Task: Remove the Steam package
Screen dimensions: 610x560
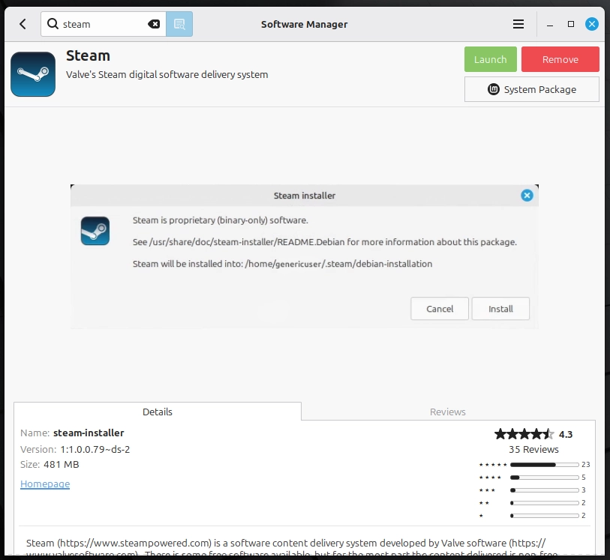Action: click(x=560, y=58)
